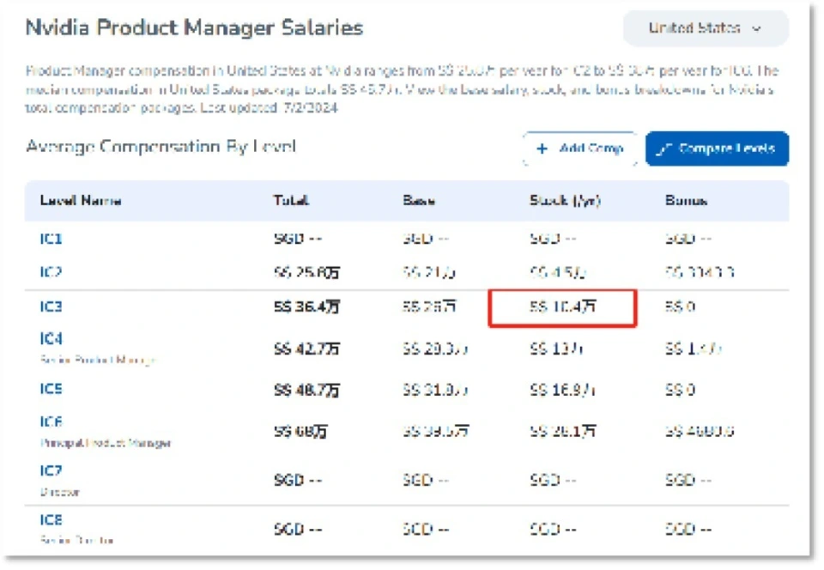Open the IC1 level link
Image resolution: width=824 pixels, height=570 pixels.
click(x=51, y=239)
